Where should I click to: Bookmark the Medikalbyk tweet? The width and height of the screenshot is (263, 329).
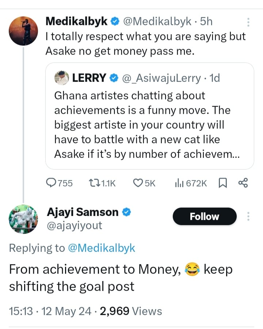(x=222, y=183)
